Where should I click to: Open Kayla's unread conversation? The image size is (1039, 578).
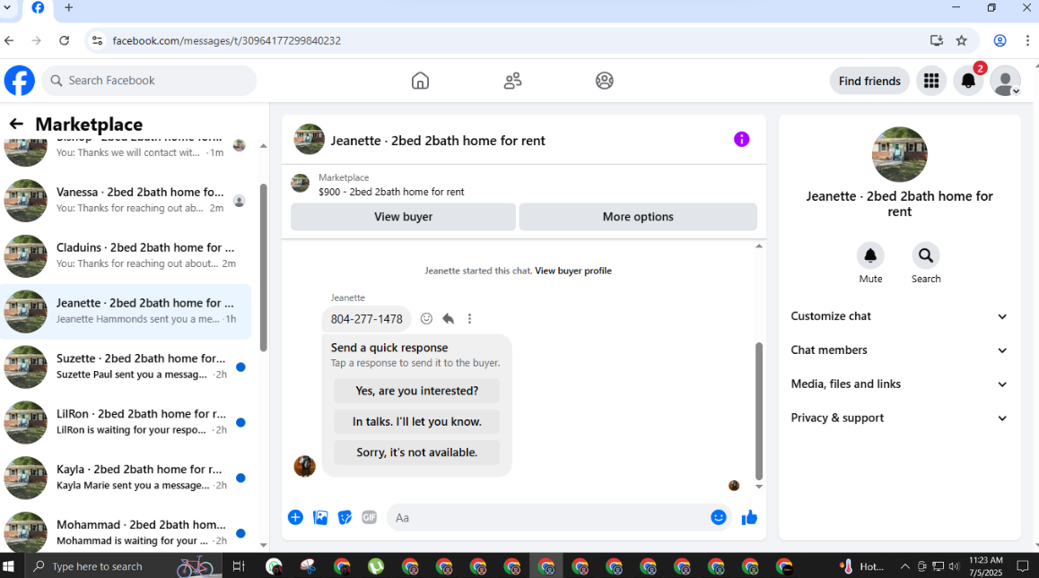[x=126, y=478]
